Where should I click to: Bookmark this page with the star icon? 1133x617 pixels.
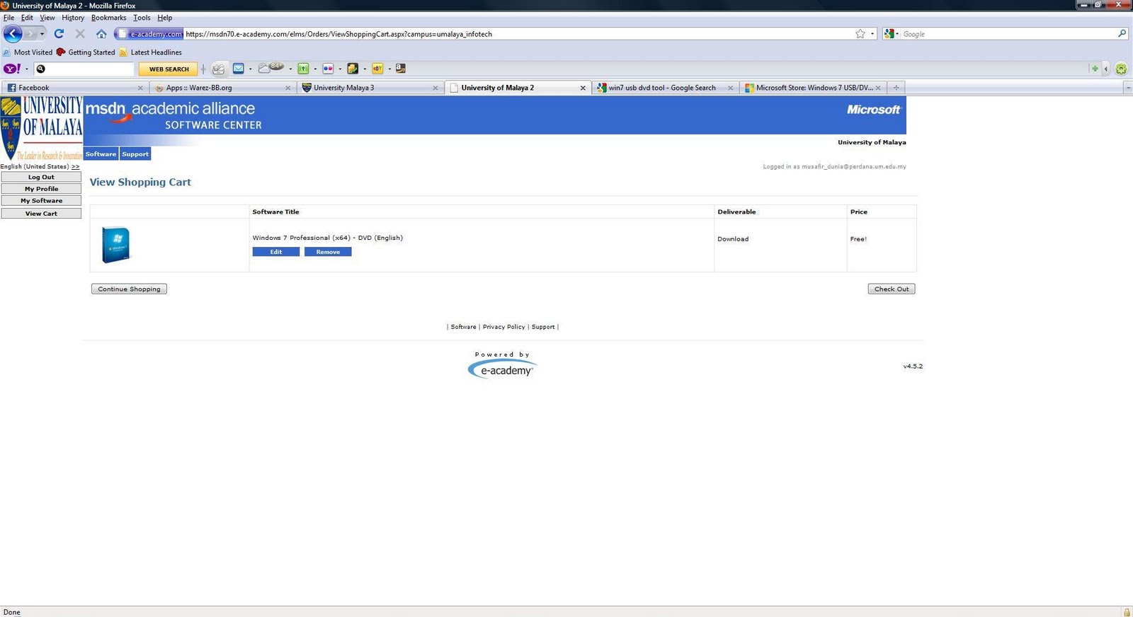tap(860, 33)
